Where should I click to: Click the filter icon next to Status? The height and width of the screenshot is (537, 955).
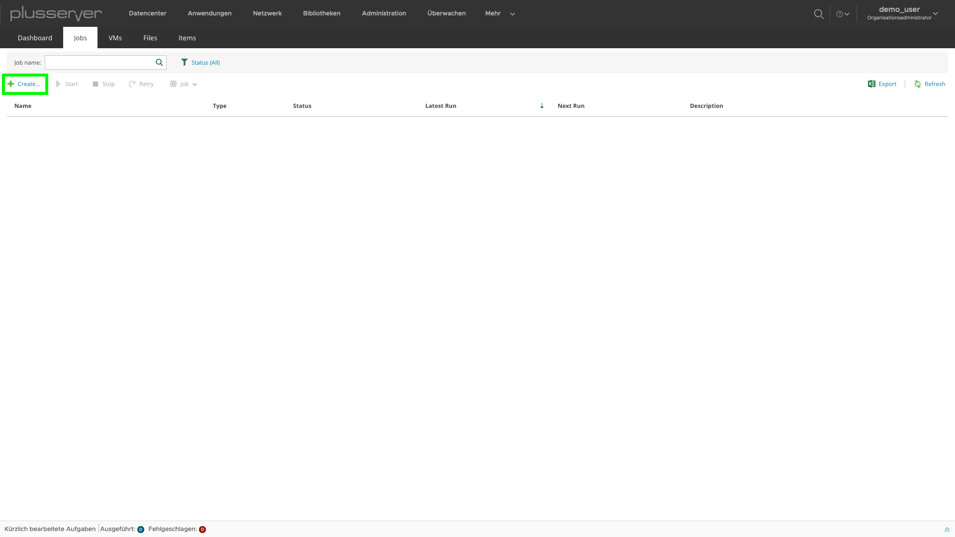point(185,62)
